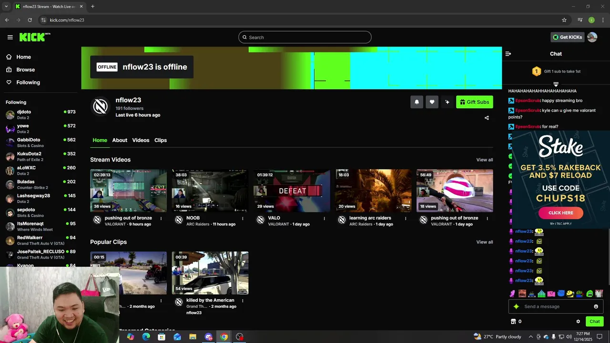Switch to the Clips tab

click(x=161, y=140)
